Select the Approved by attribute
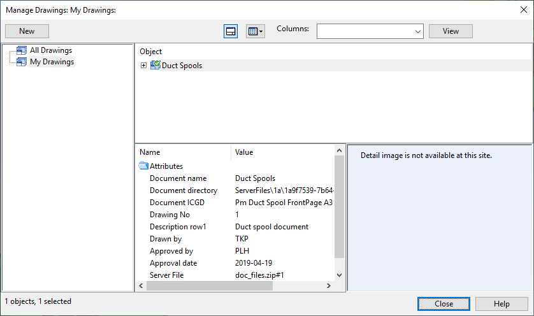534x316 pixels. pyautogui.click(x=171, y=251)
